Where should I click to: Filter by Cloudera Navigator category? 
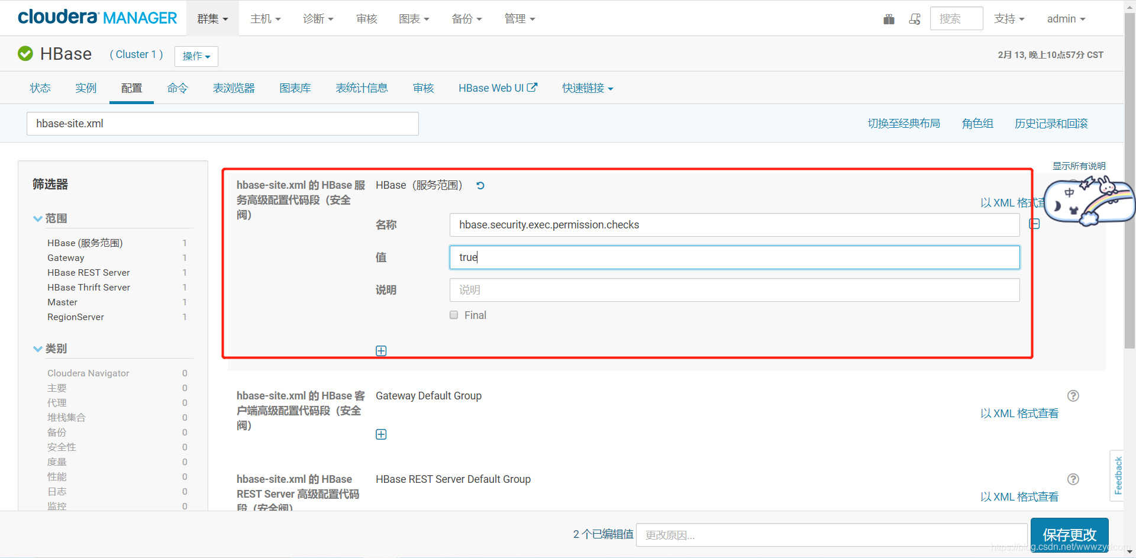tap(88, 373)
